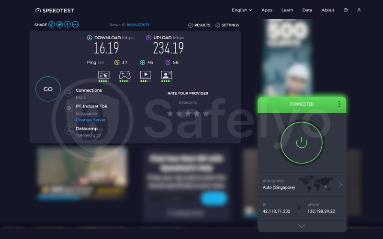Click the download latency icon showing 46
This screenshot has height=239, width=383.
pos(142,63)
